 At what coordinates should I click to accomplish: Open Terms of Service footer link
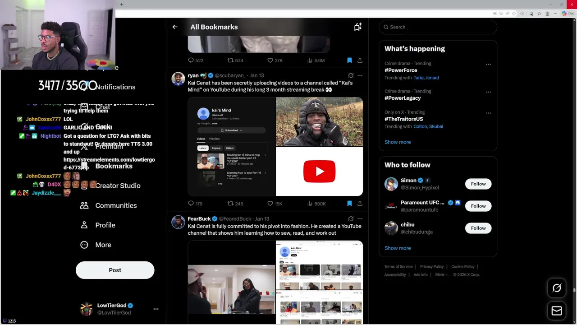pyautogui.click(x=398, y=267)
